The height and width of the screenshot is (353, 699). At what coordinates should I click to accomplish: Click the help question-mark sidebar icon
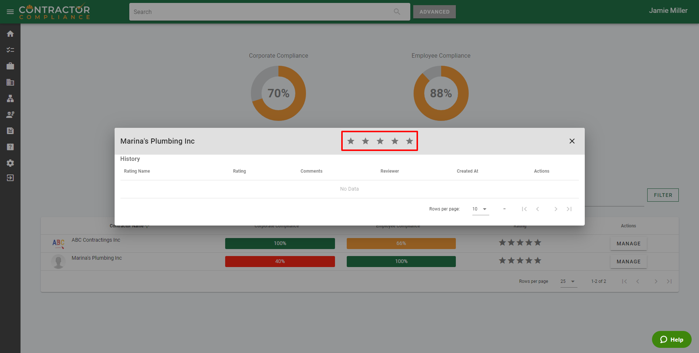pyautogui.click(x=10, y=147)
